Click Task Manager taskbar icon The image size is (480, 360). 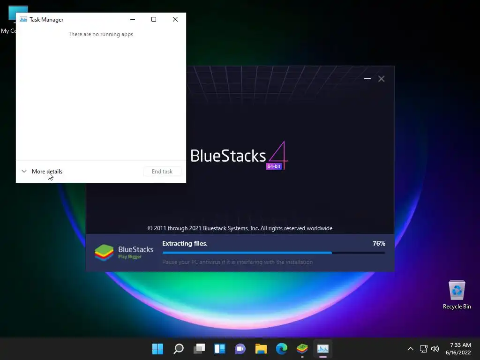(x=323, y=349)
